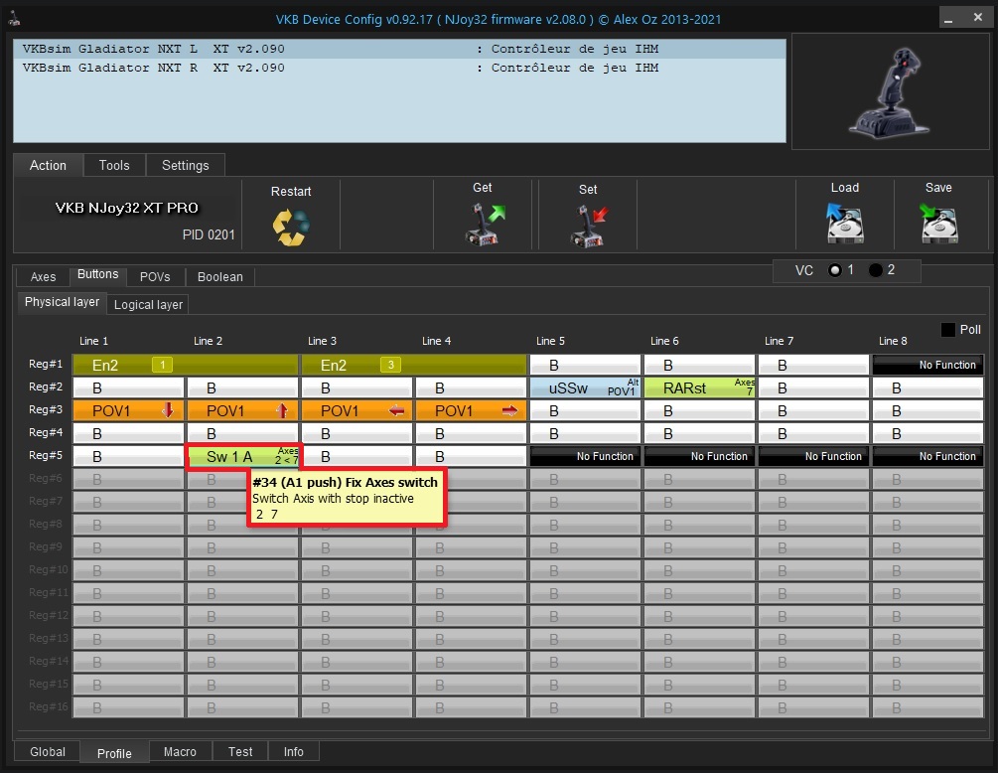Click POV1 left arrow cell

click(356, 410)
